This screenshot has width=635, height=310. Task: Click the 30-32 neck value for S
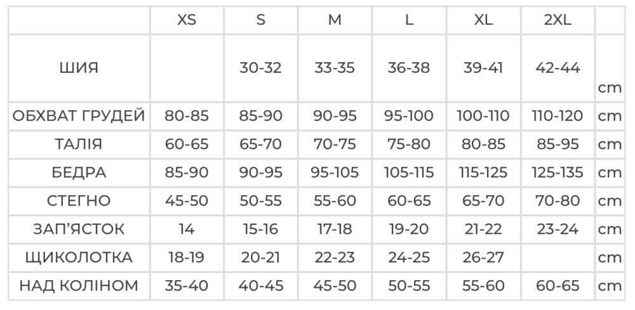(260, 68)
